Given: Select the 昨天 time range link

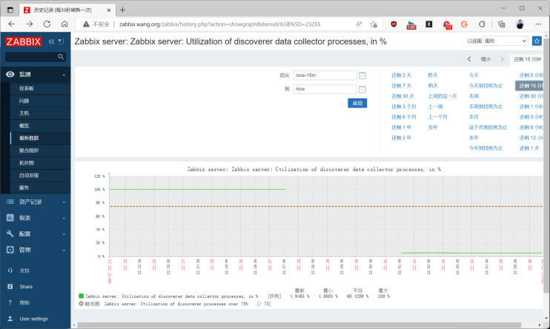Looking at the screenshot, I should [x=433, y=75].
